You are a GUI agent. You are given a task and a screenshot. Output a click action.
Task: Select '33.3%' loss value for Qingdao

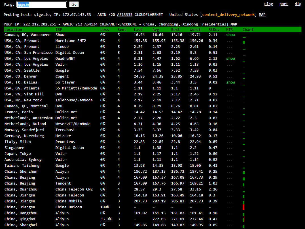[106, 219]
